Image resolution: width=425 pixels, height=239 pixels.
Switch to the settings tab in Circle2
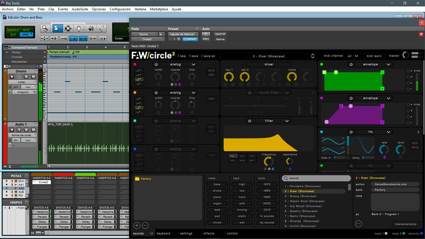tap(186, 234)
